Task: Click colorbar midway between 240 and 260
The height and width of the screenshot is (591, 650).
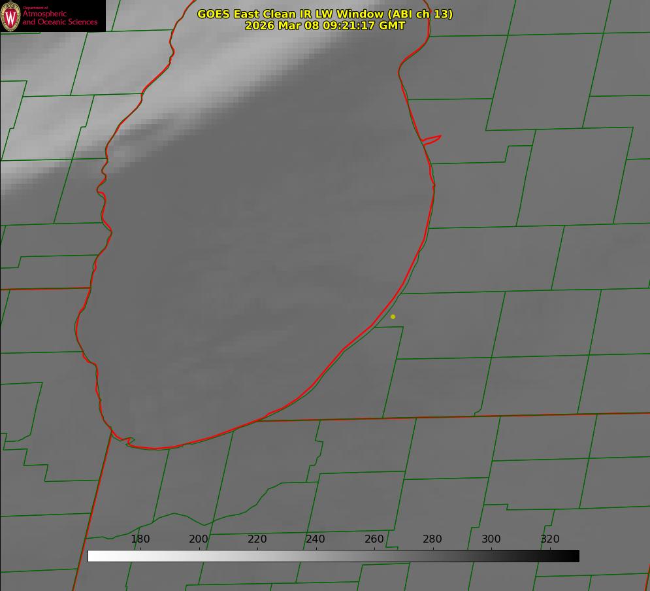Action: [345, 556]
